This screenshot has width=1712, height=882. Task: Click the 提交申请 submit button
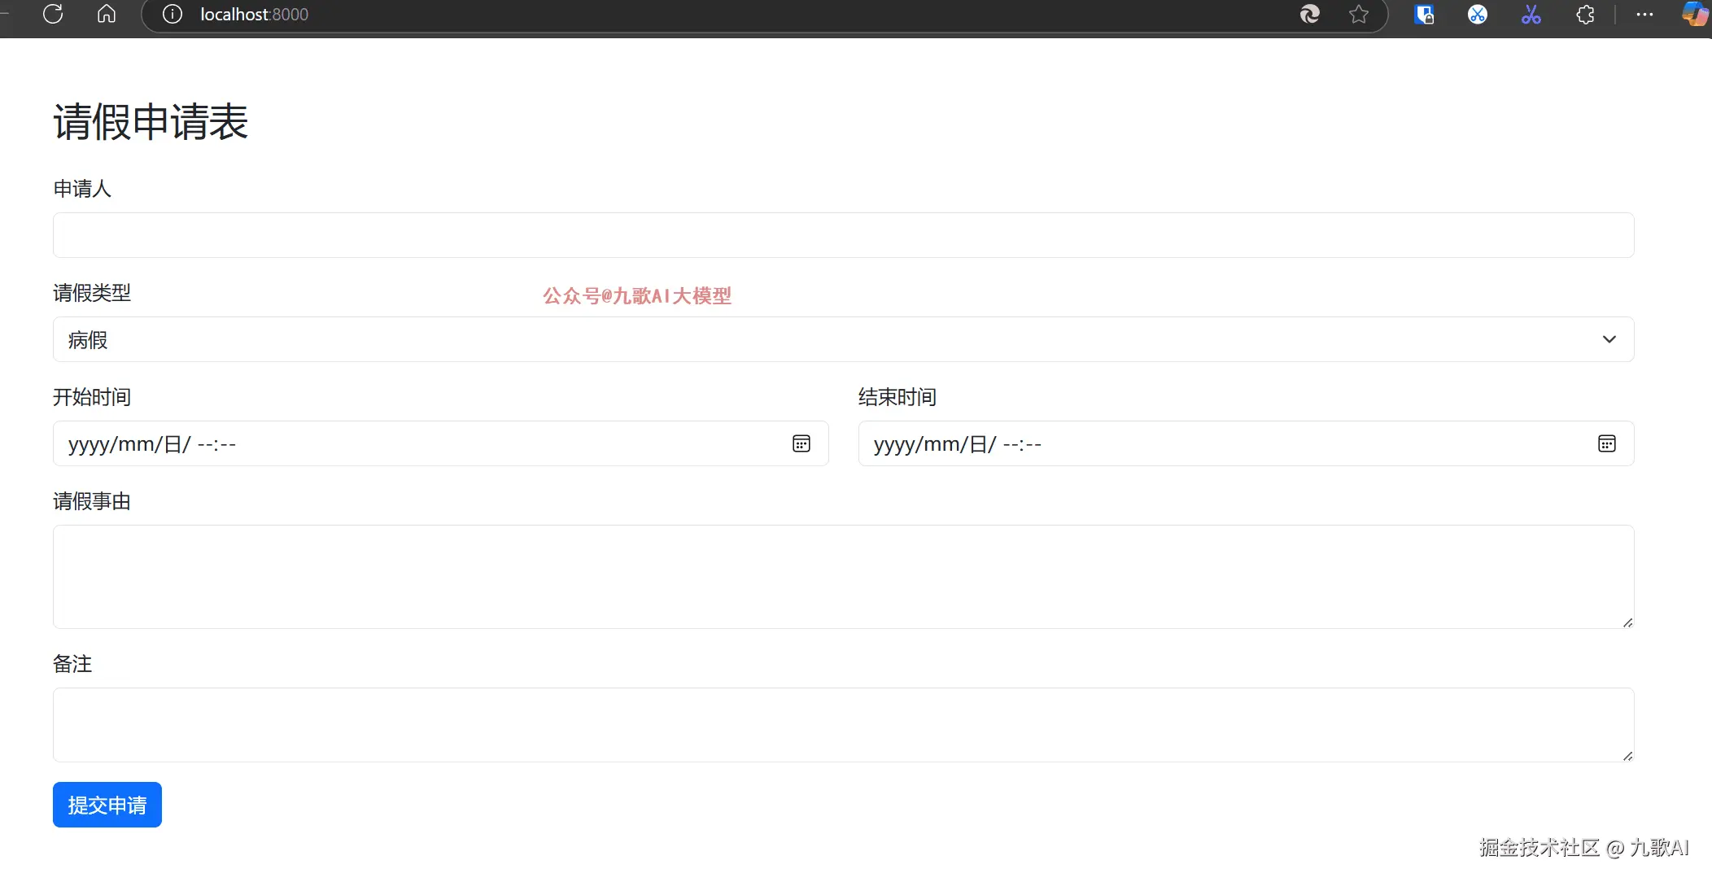tap(107, 805)
